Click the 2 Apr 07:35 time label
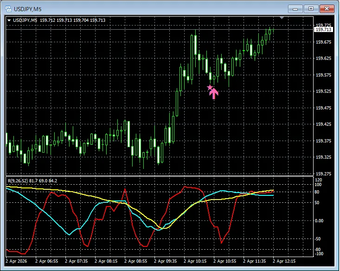Screen dimensions: 340x271 tap(77, 261)
